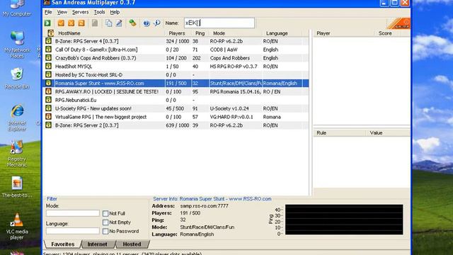The width and height of the screenshot is (453, 255).
Task: Select Registry Mechanic desktop shortcut
Action: click(x=17, y=154)
